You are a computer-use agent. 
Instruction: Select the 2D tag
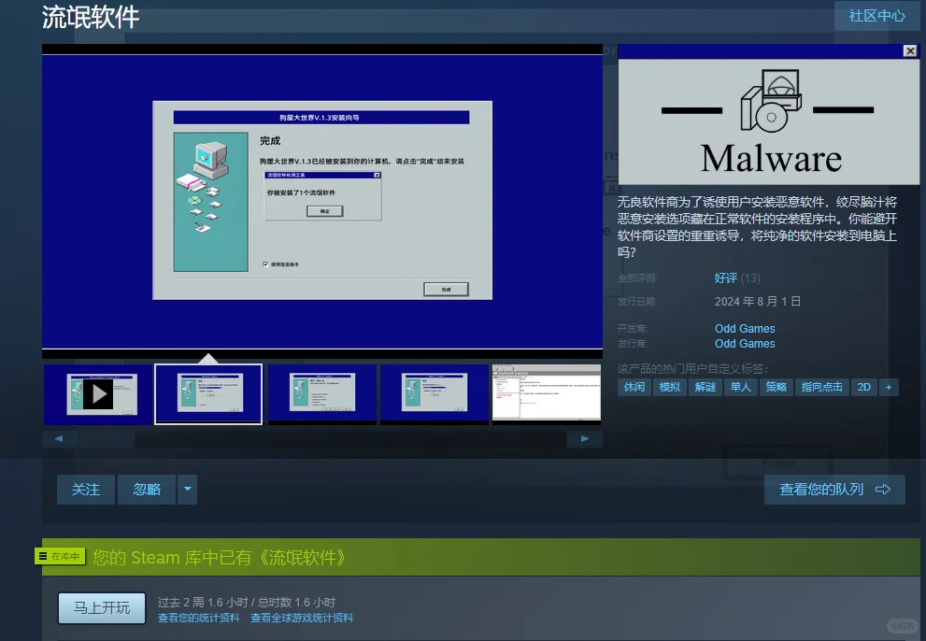coord(864,387)
